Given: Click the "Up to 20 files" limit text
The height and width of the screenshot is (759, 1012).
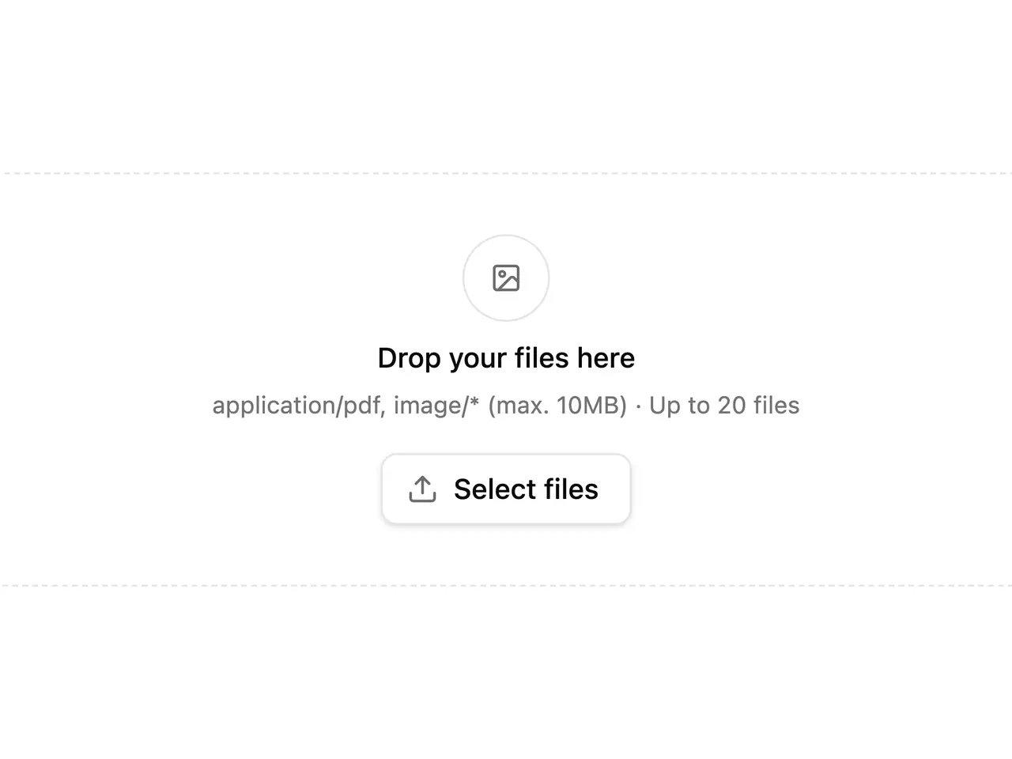Looking at the screenshot, I should [x=724, y=405].
